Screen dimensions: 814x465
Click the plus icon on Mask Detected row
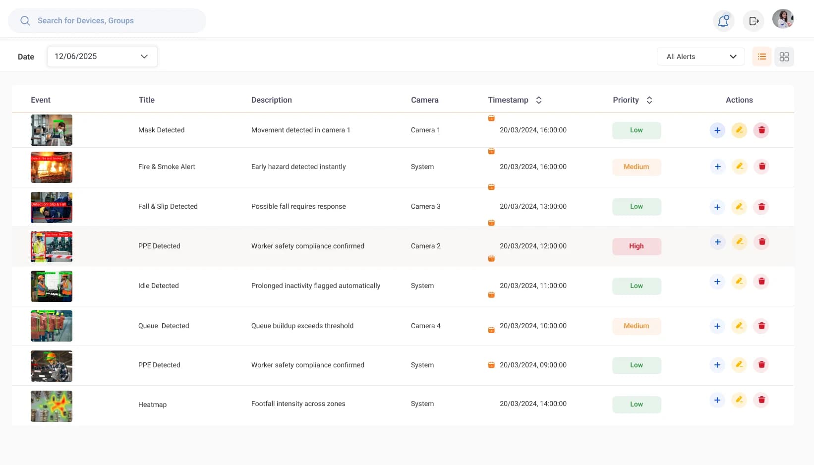tap(717, 130)
